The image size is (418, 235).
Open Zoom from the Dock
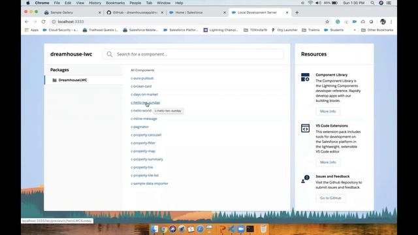click(x=241, y=229)
